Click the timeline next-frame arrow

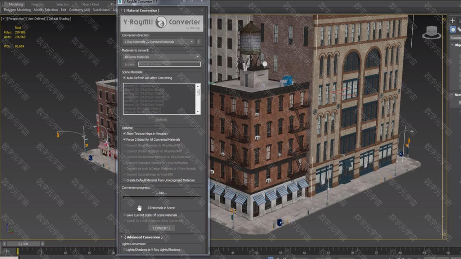click(x=42, y=244)
